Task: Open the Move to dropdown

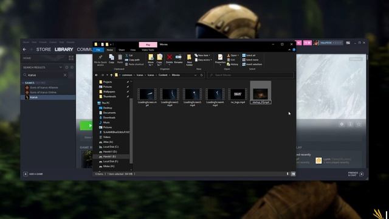Action: coord(151,60)
